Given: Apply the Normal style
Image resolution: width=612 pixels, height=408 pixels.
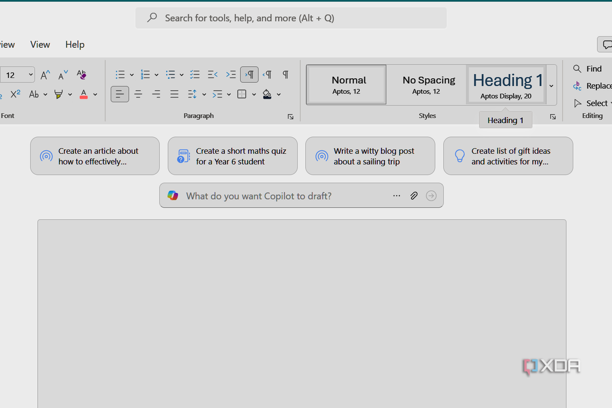Looking at the screenshot, I should [x=346, y=84].
